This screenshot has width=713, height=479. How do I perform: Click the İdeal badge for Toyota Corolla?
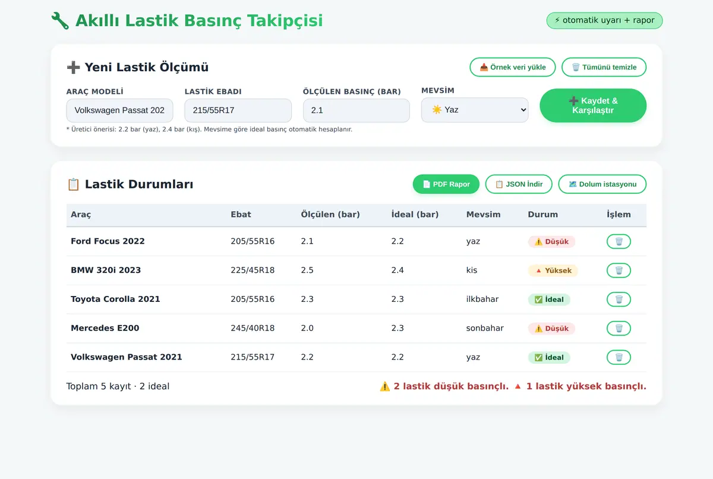(549, 300)
